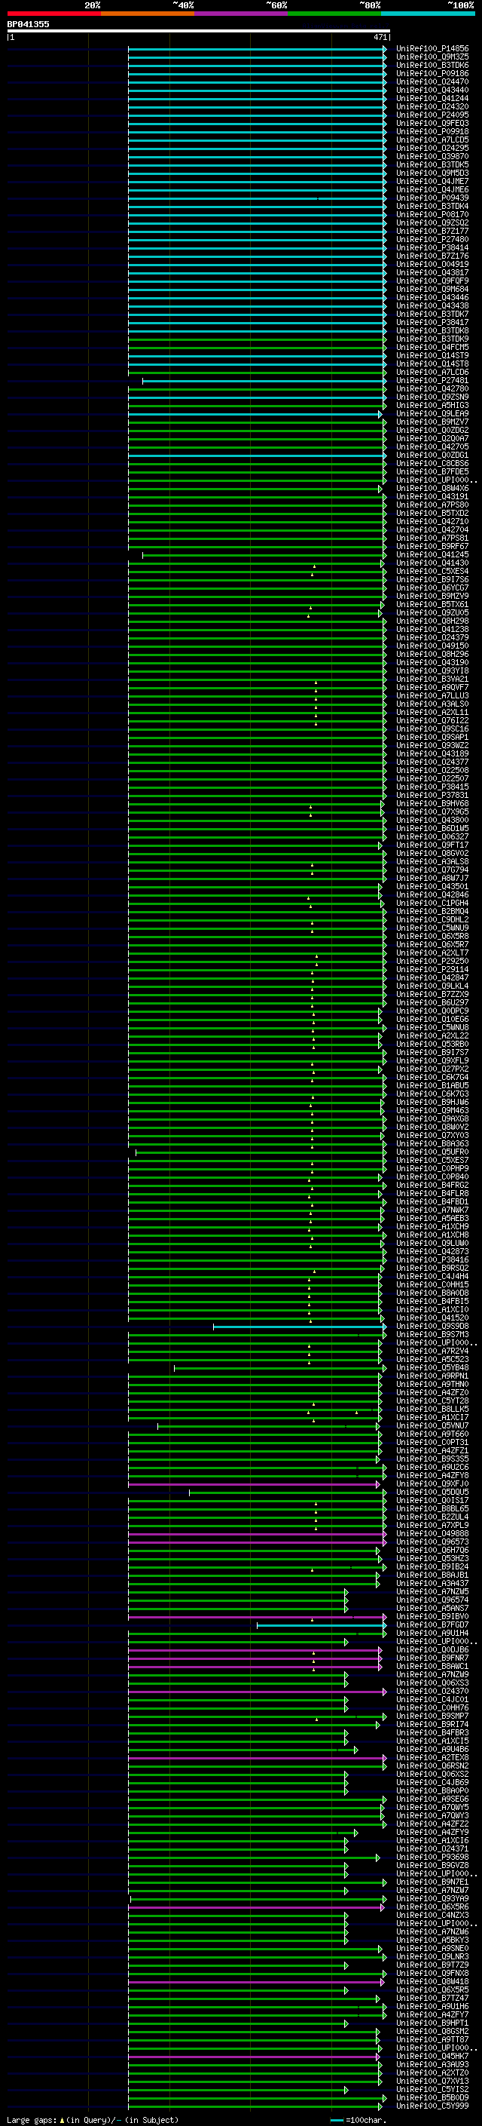Select the UniRef100_Q9LEA9 label
This screenshot has height=2126, width=482.
click(432, 413)
